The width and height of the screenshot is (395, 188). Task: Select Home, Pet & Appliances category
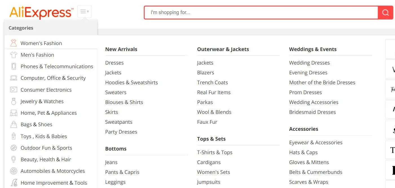coord(48,113)
